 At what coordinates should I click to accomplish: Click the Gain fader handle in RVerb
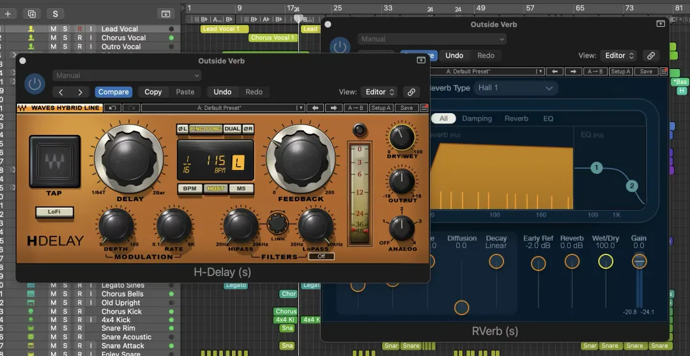639,261
